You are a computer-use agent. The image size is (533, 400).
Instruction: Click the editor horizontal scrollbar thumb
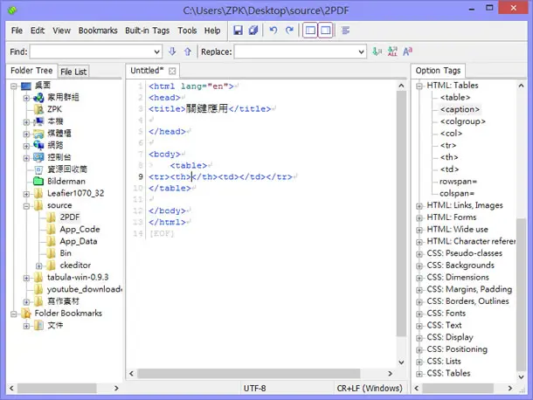[x=248, y=374]
